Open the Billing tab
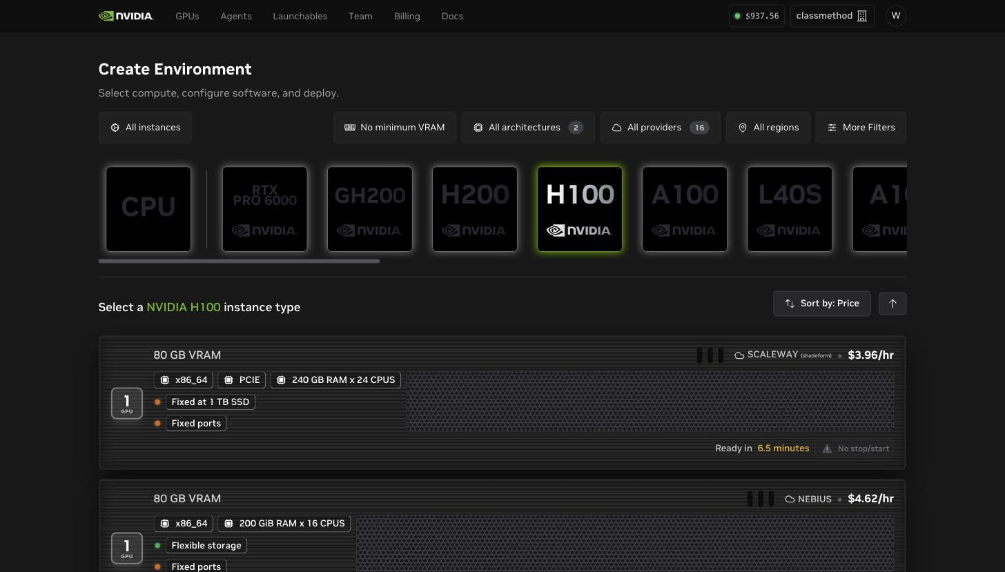This screenshot has height=572, width=1005. (407, 16)
